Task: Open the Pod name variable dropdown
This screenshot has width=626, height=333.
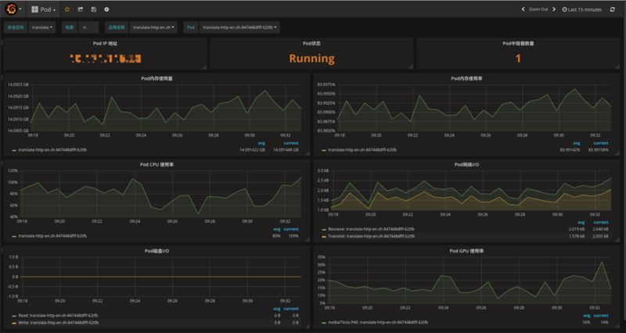Action: point(239,27)
